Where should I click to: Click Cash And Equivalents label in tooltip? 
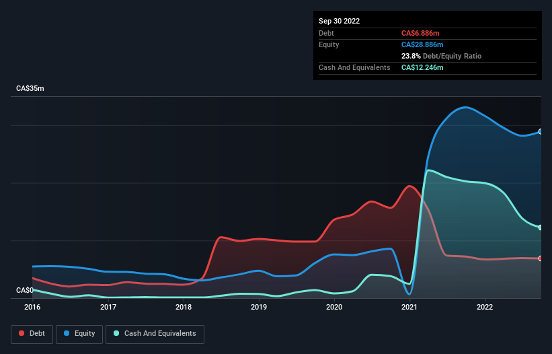354,67
